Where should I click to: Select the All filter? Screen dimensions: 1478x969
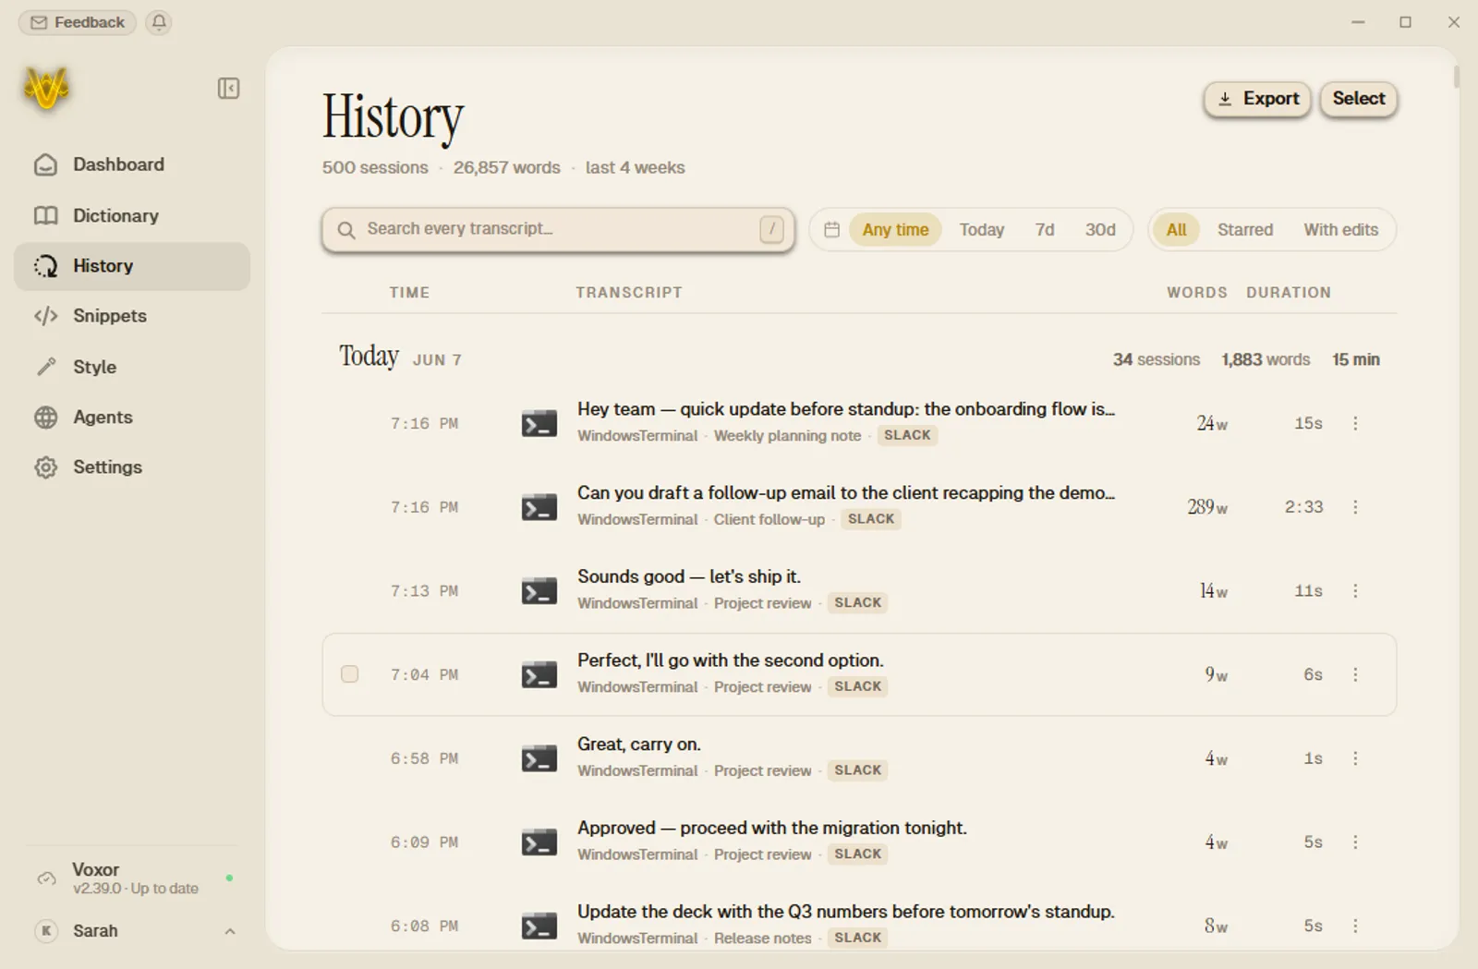click(x=1176, y=230)
